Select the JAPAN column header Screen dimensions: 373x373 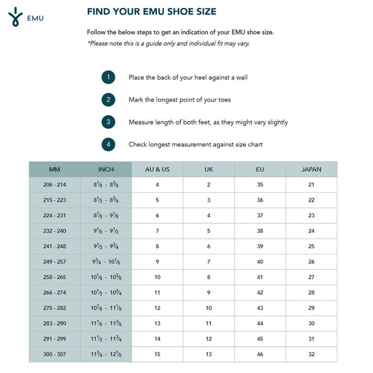coord(311,169)
